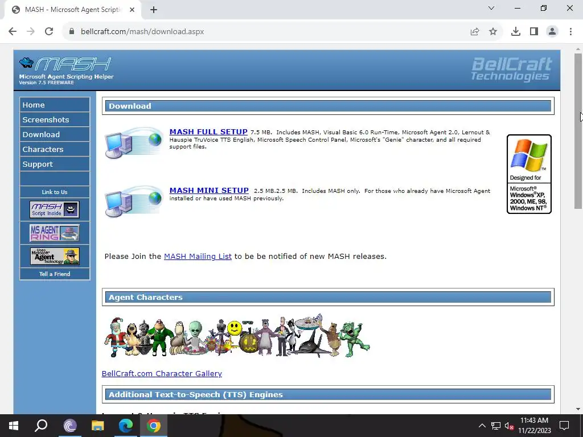
Task: Click the agent characters group image
Action: point(237,336)
